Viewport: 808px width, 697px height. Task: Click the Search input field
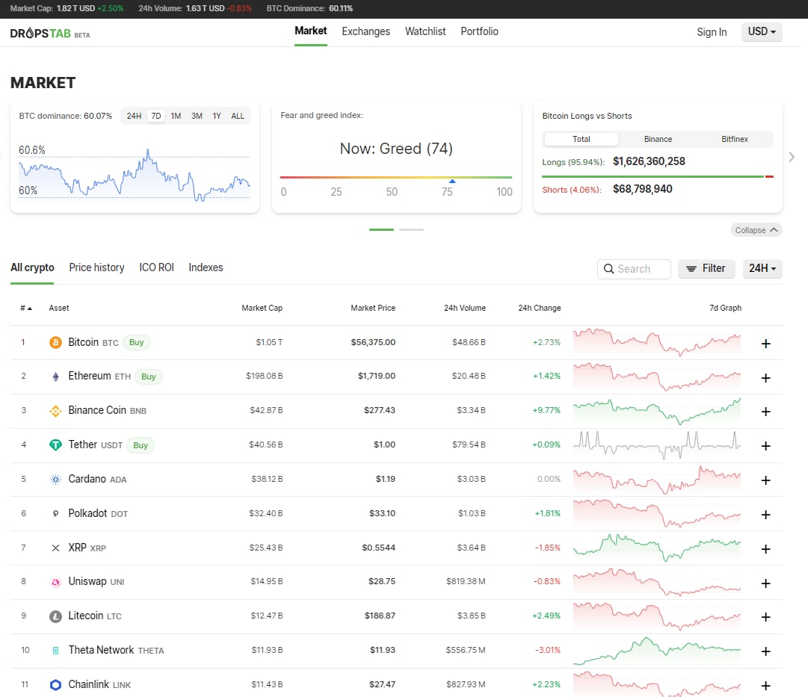634,269
